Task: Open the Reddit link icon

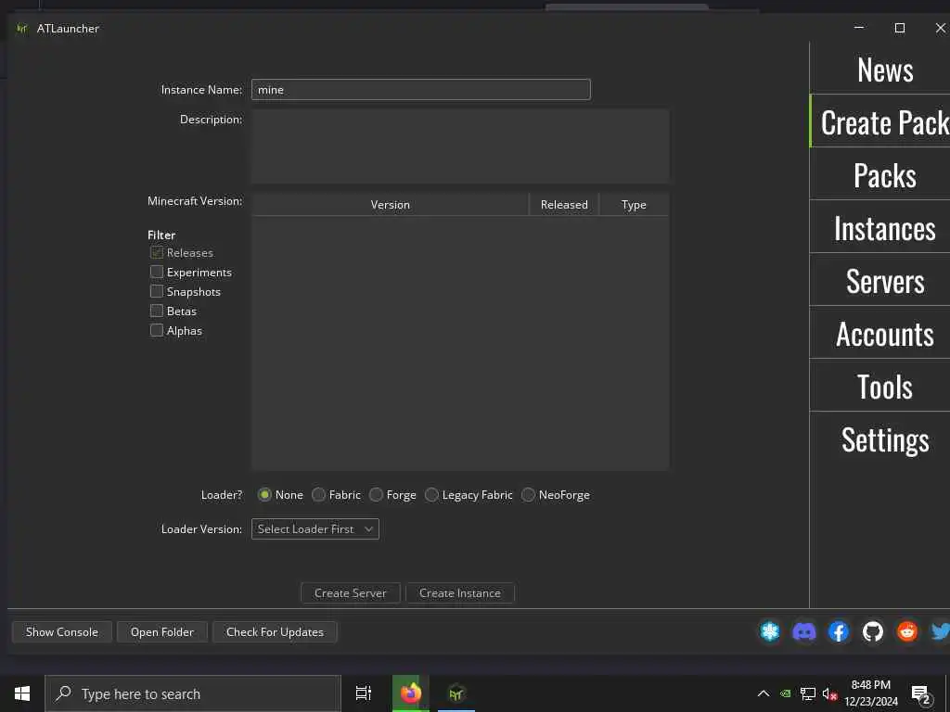Action: [907, 631]
